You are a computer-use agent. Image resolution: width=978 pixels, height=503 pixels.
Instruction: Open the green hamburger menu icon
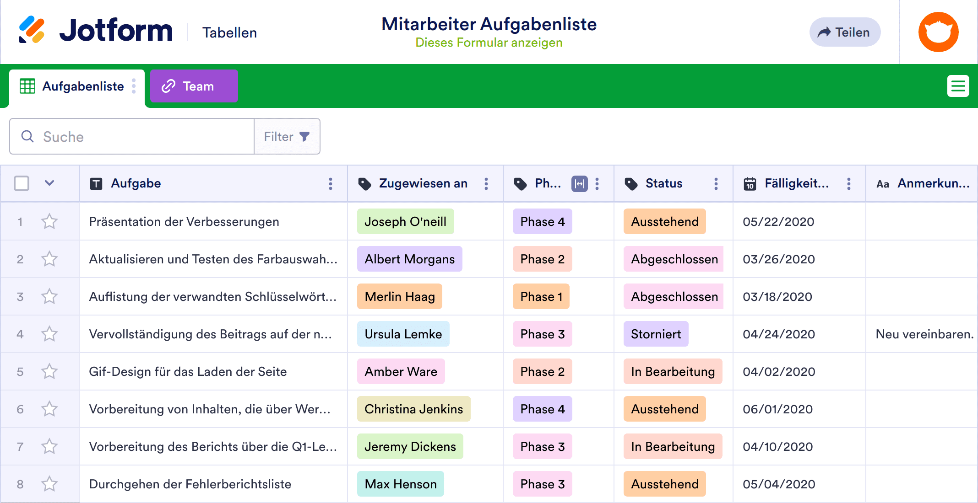coord(958,86)
